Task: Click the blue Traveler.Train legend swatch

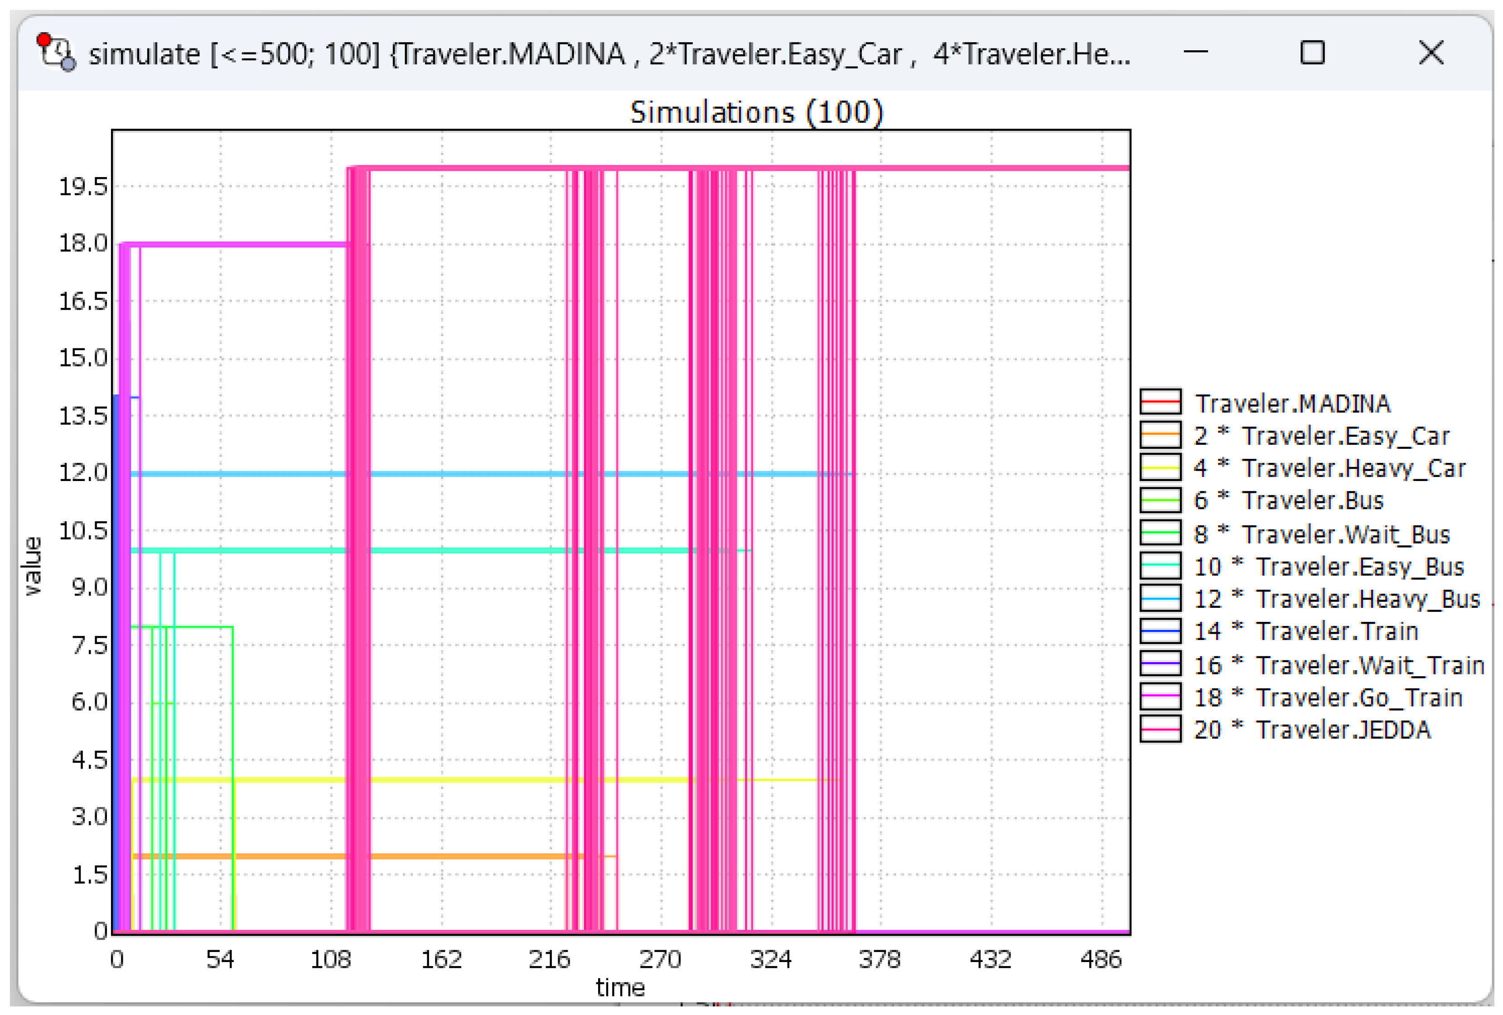Action: 1160,630
